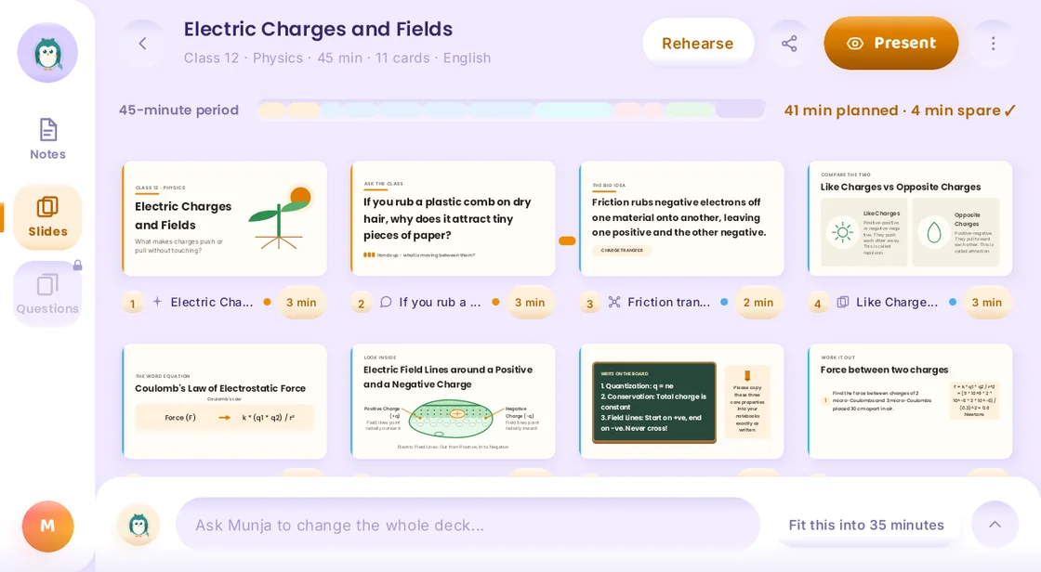Click the compare icon beside Like Charge...
This screenshot has height=572, width=1041.
842,302
